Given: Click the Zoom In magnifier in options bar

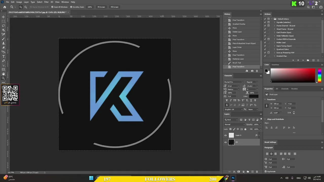Looking at the screenshot, I should [21, 7].
